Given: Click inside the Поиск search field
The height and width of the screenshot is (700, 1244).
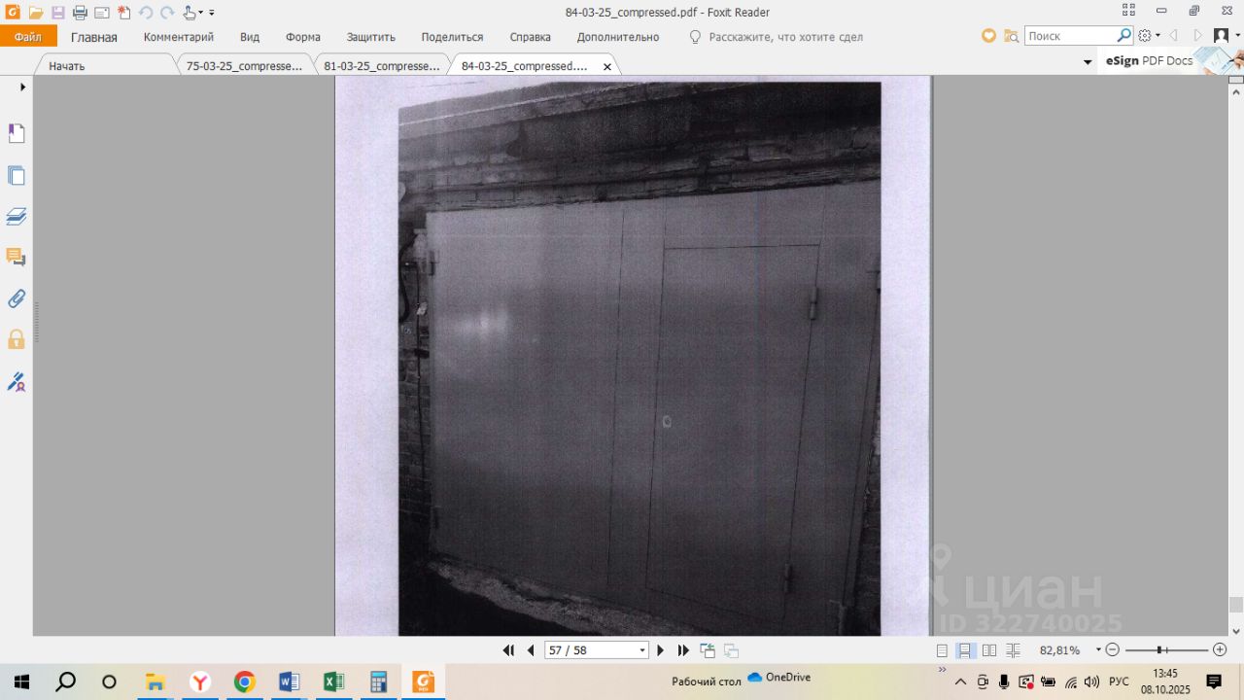Looking at the screenshot, I should [x=1070, y=36].
